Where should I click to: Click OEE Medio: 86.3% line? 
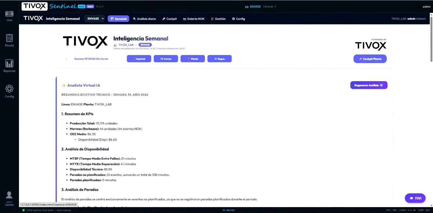point(83,134)
